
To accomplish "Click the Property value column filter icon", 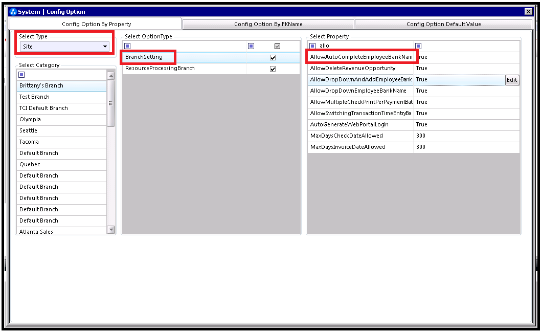I will click(x=418, y=46).
